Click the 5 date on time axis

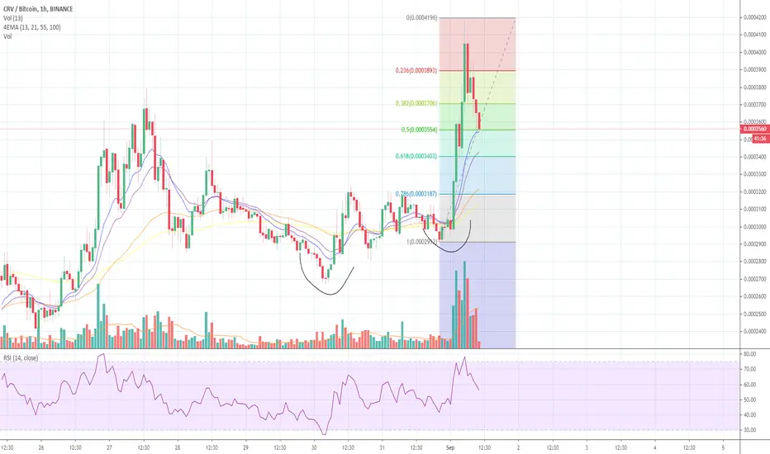[723, 447]
